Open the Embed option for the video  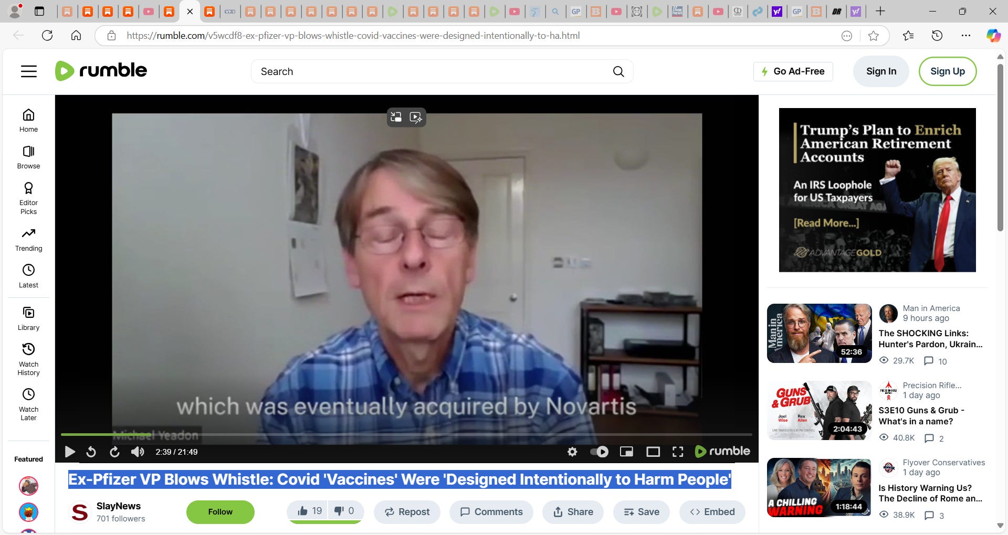pos(712,511)
